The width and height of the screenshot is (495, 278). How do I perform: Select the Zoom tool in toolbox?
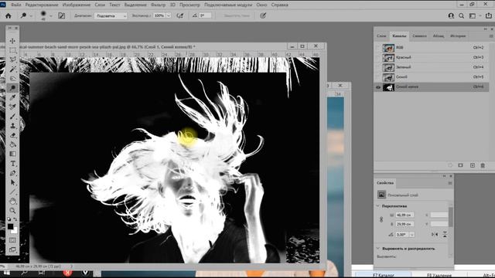tap(12, 210)
